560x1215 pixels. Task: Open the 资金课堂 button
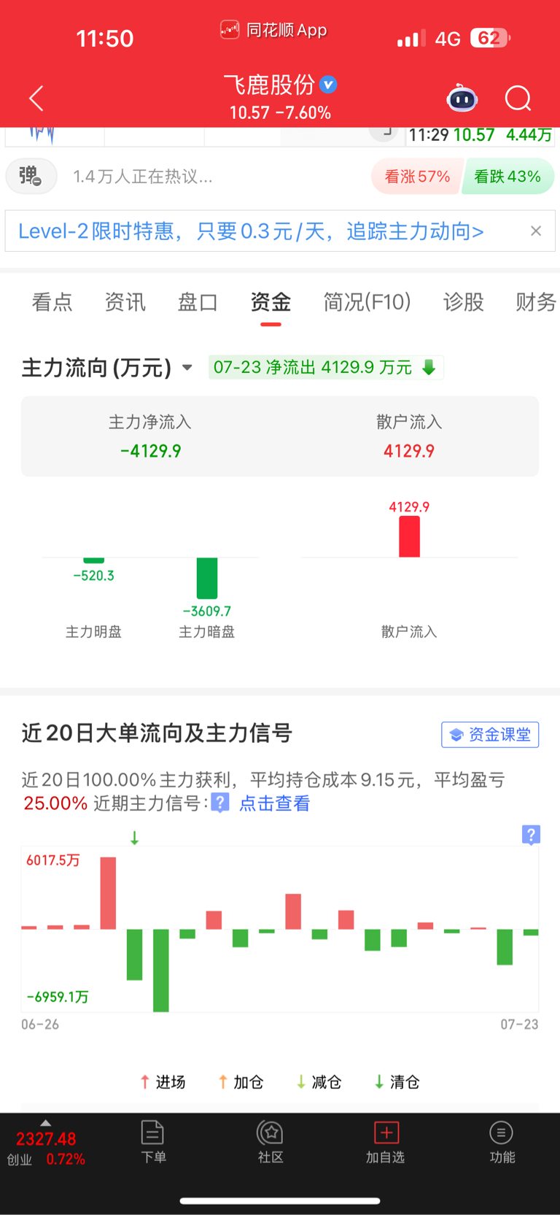(x=490, y=734)
